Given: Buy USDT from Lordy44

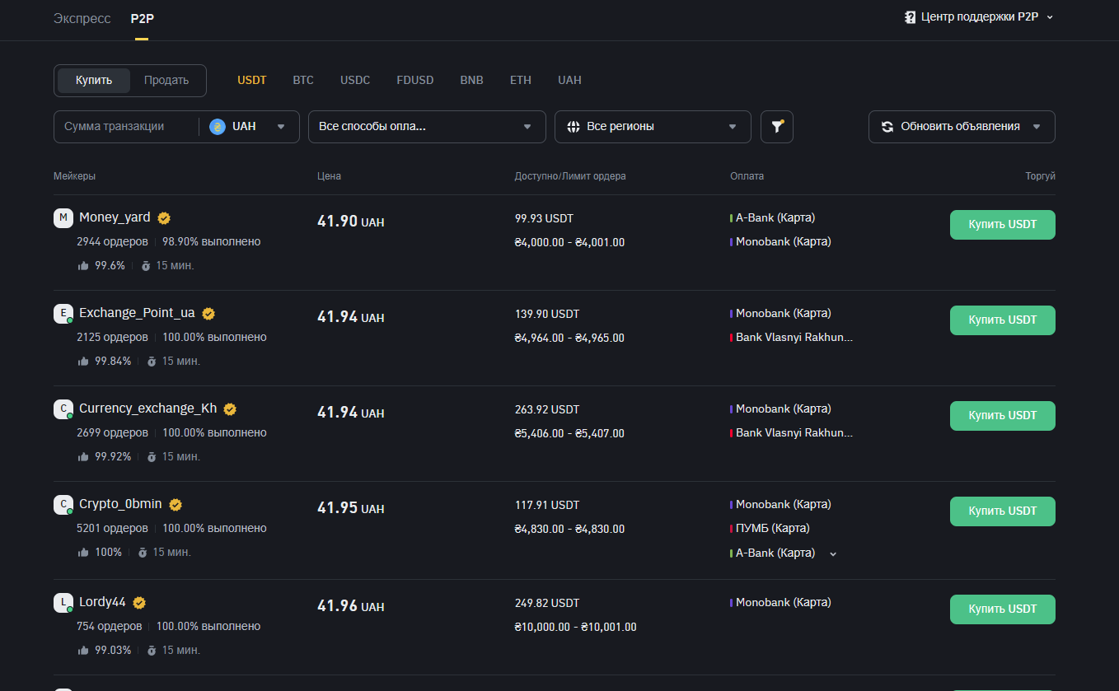Looking at the screenshot, I should [1002, 609].
